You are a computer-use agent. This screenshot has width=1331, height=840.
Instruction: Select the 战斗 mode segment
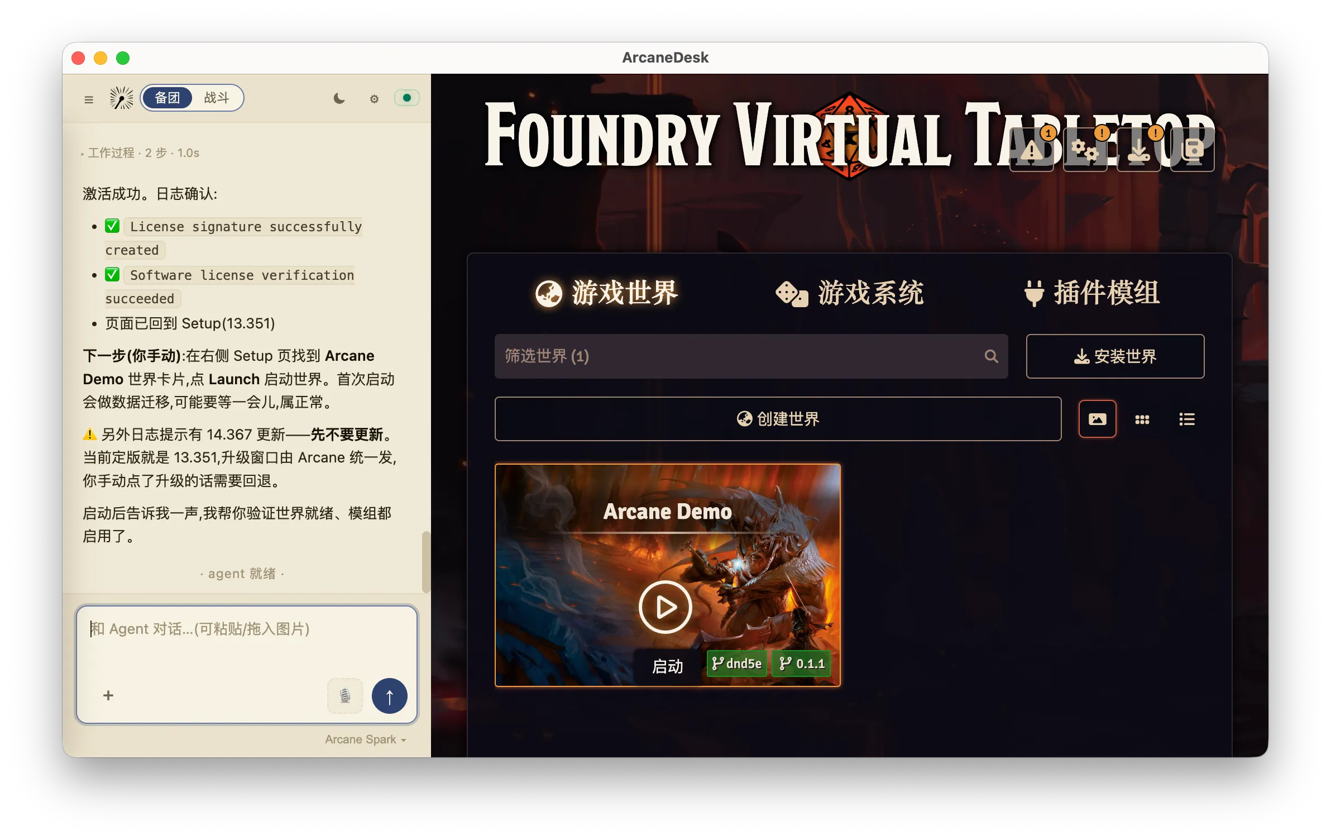point(217,98)
